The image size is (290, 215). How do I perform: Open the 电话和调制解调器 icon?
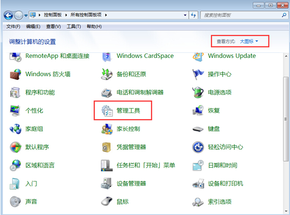click(x=106, y=92)
